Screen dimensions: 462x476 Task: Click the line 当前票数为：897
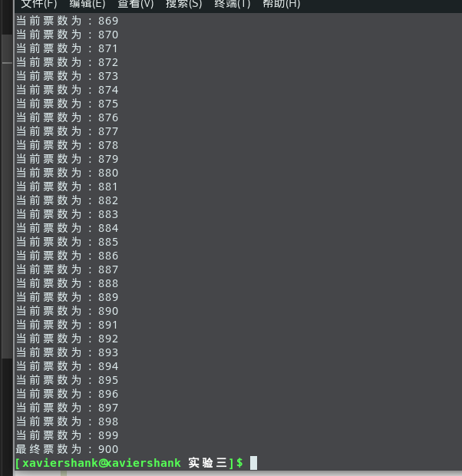67,408
